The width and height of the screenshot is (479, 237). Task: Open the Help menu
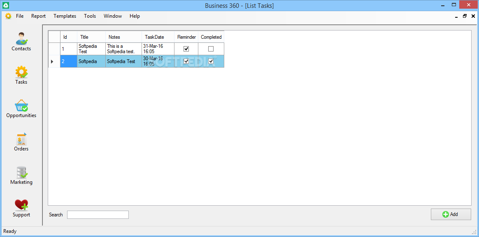(135, 16)
